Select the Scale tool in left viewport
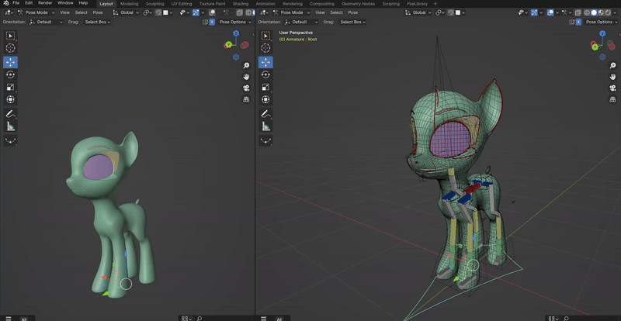The height and width of the screenshot is (321, 621). point(10,87)
